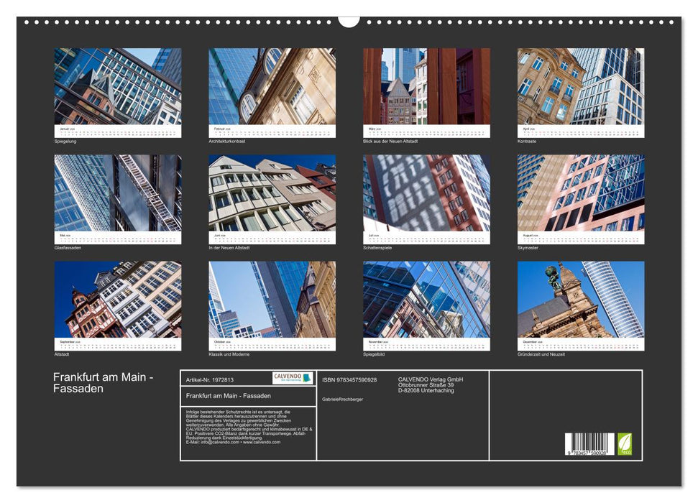This screenshot has height=503, width=698.
Task: Select the In der Neuen Altstadt image
Action: 272,193
